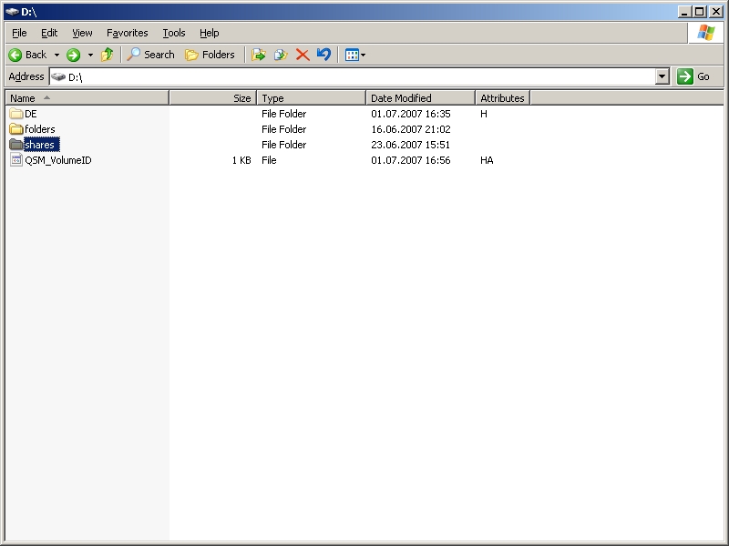Screen dimensions: 729x546
Task: Select the DE folder icon
Action: [16, 114]
